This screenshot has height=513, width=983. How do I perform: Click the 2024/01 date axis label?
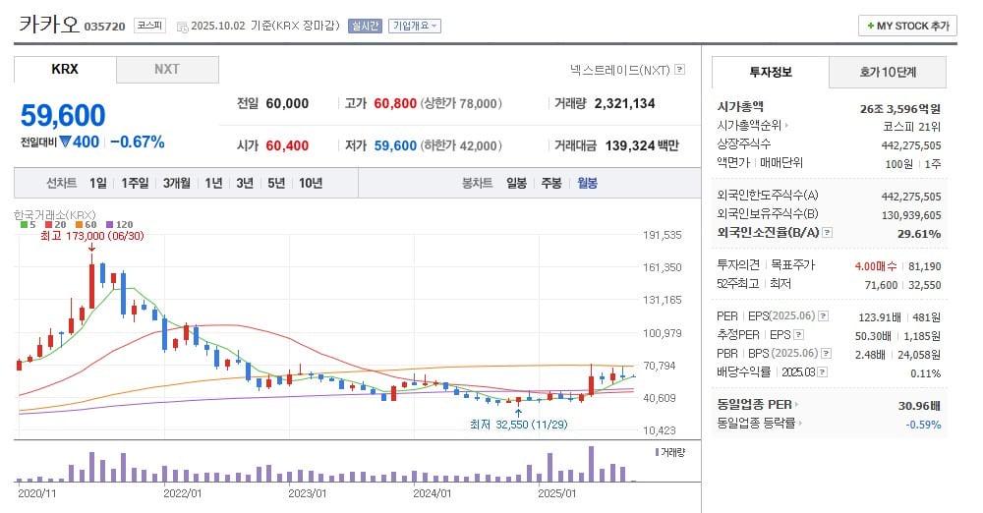click(x=432, y=493)
